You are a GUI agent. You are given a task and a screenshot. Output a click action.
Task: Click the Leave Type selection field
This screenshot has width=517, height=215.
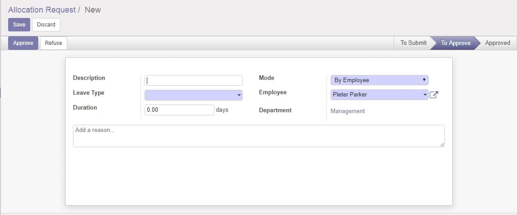(194, 95)
